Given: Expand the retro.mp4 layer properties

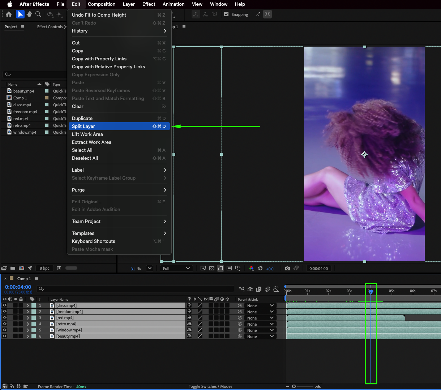Looking at the screenshot, I should tap(28, 324).
